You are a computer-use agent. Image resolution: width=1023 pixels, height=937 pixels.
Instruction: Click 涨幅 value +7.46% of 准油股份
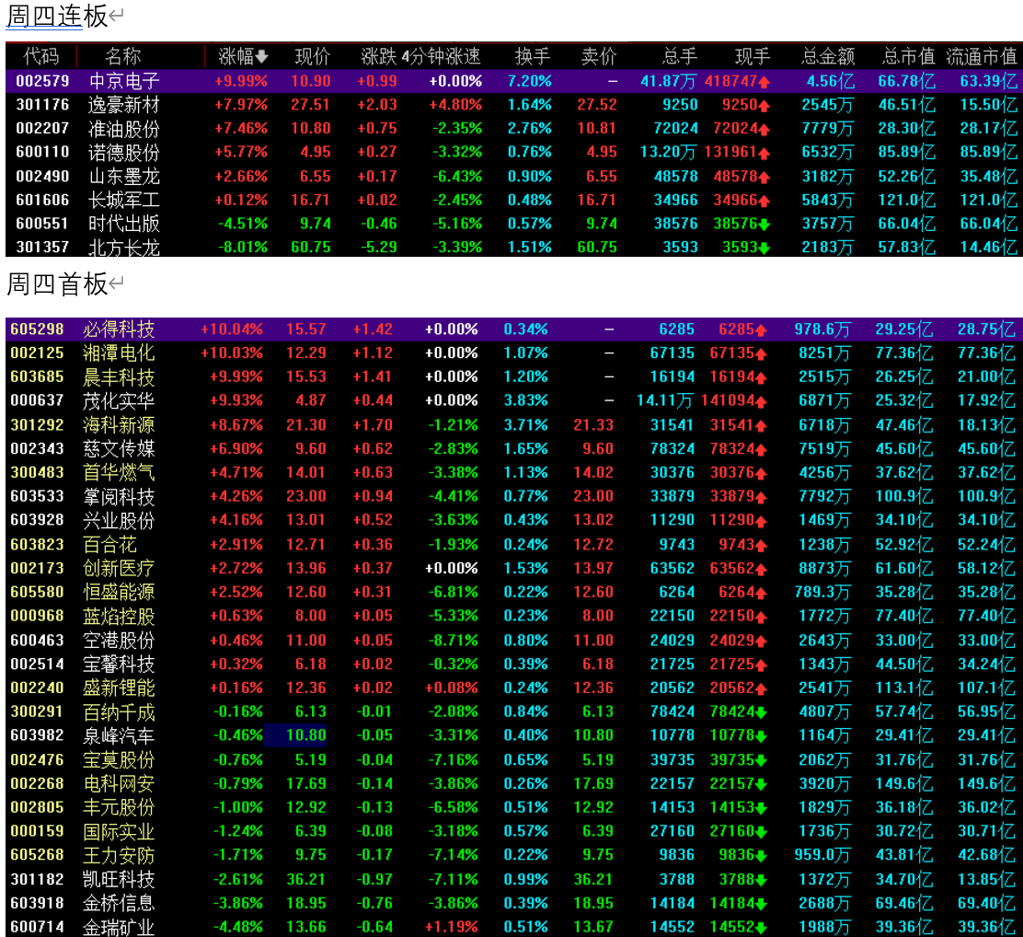pyautogui.click(x=241, y=129)
